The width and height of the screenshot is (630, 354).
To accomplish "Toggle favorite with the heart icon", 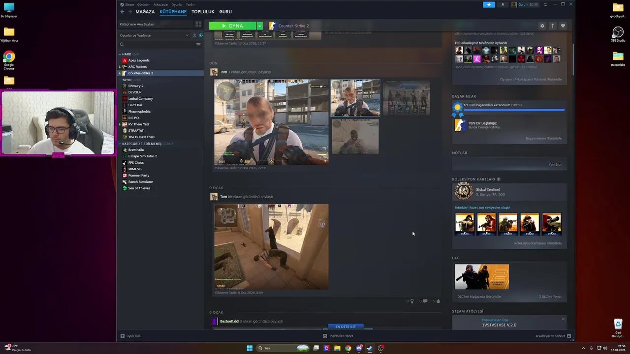I will 563,26.
